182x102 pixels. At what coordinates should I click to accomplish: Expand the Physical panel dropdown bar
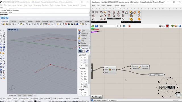114,18
